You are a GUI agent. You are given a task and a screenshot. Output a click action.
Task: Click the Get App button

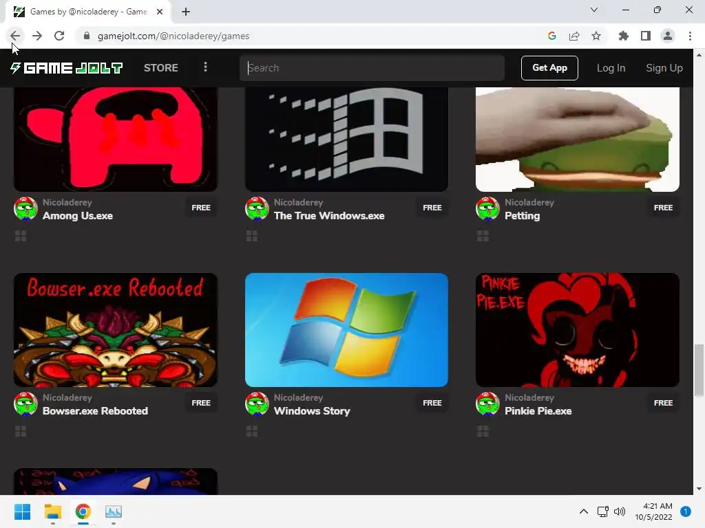(x=549, y=68)
